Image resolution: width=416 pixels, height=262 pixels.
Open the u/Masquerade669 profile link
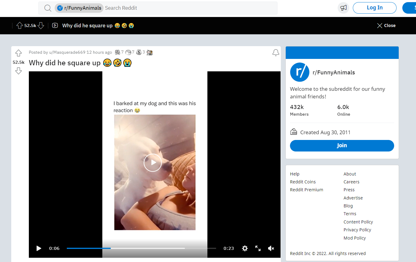(x=67, y=52)
